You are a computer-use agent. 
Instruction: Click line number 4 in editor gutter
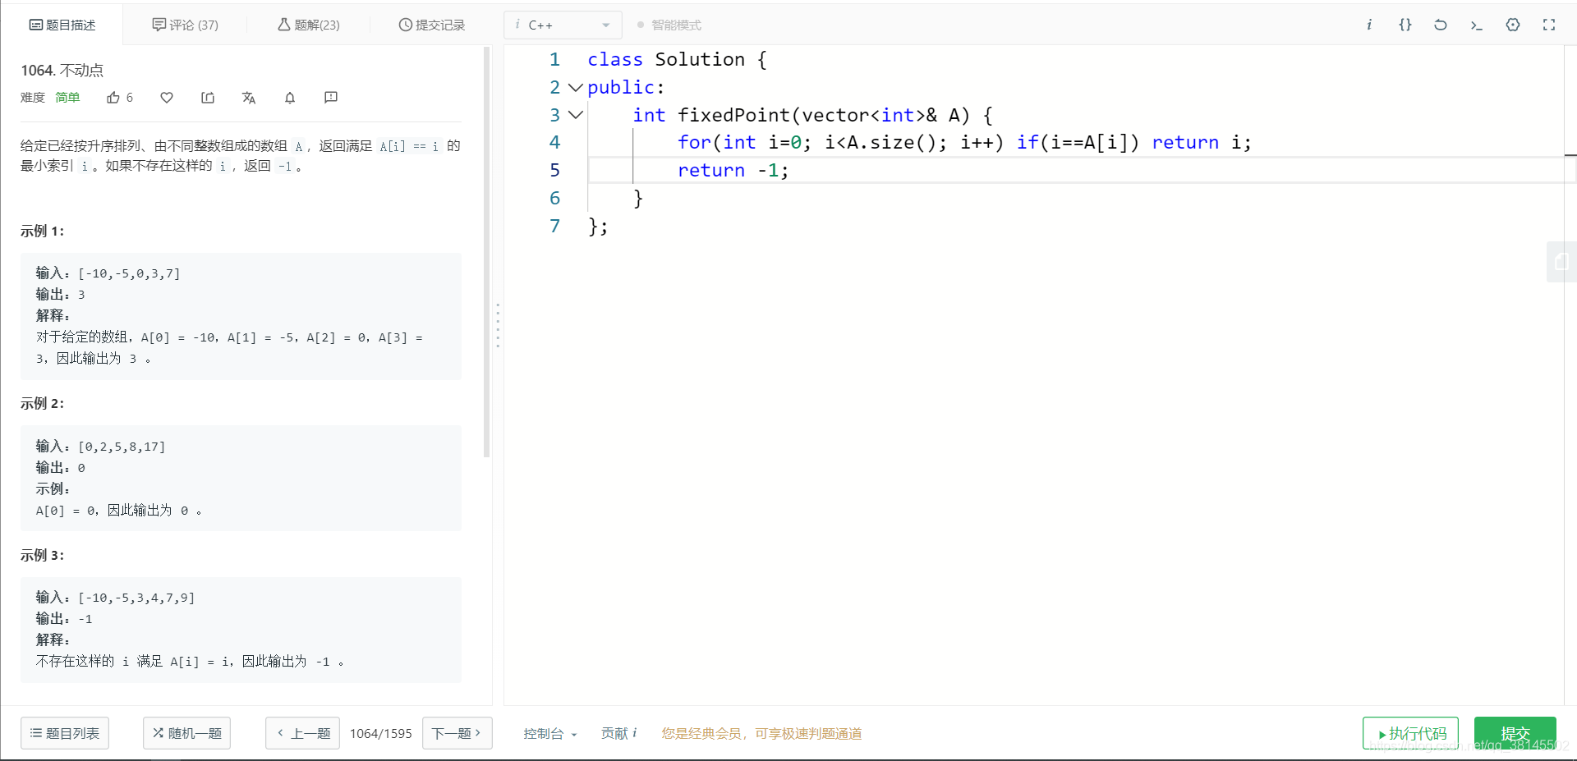(554, 143)
